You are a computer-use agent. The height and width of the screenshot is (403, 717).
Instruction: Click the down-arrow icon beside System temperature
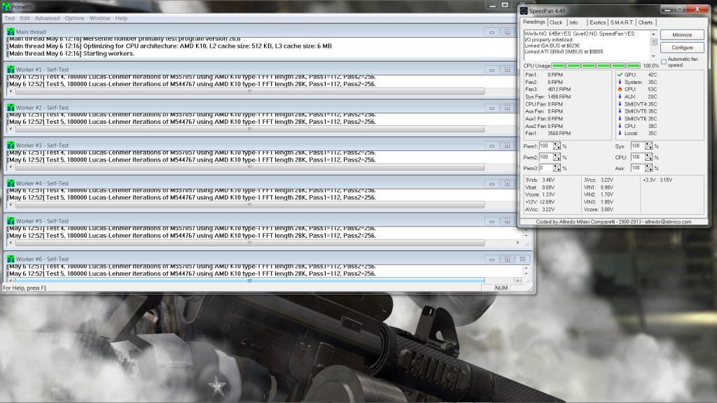(620, 82)
